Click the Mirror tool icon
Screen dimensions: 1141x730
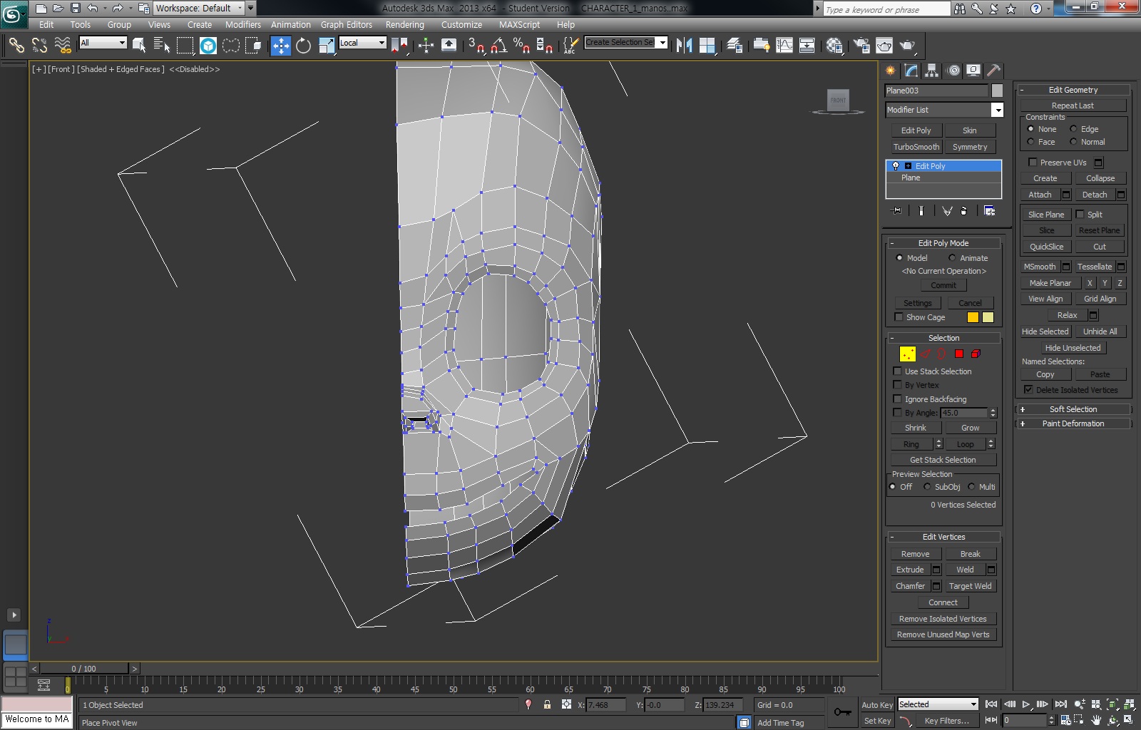click(x=685, y=46)
